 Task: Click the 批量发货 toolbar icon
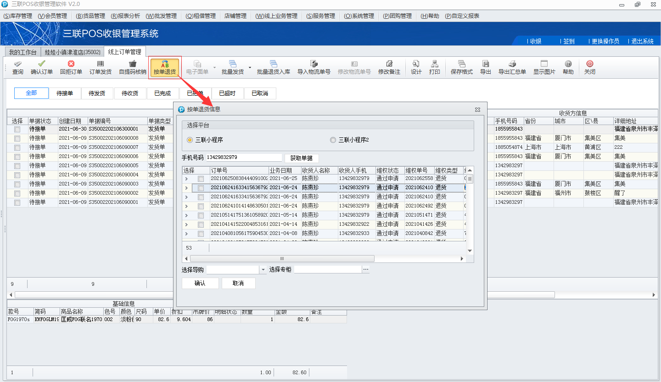(233, 67)
